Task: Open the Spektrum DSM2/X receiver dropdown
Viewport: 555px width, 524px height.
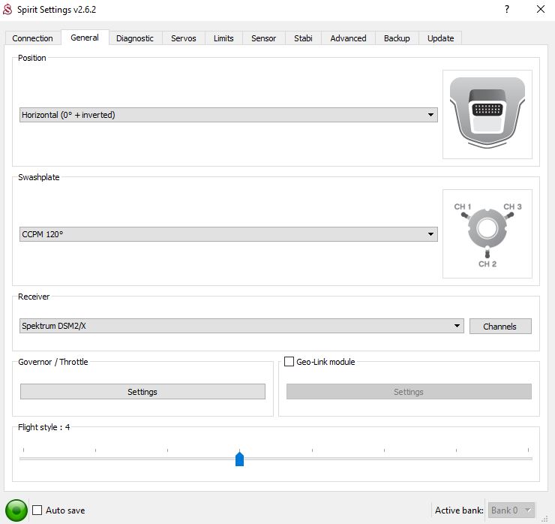Action: (x=241, y=326)
